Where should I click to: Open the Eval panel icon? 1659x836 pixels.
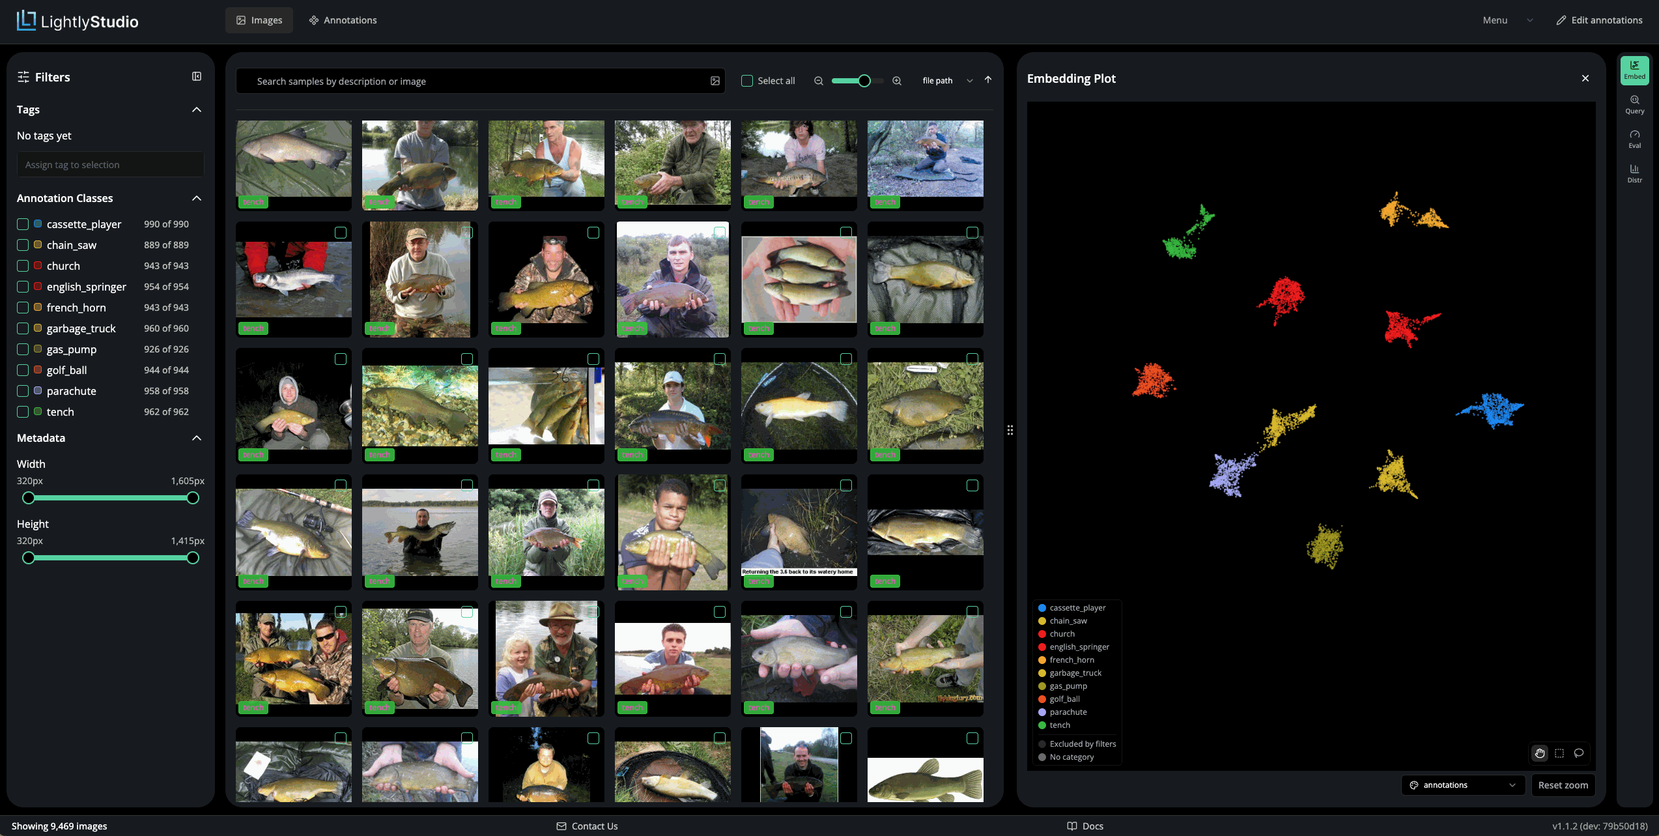click(x=1634, y=139)
